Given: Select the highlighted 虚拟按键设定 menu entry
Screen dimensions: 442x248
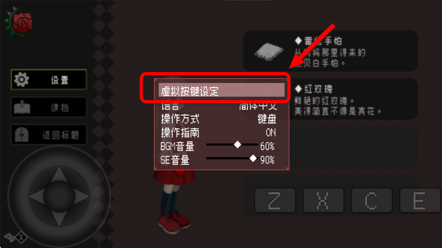Looking at the screenshot, I should pos(222,90).
